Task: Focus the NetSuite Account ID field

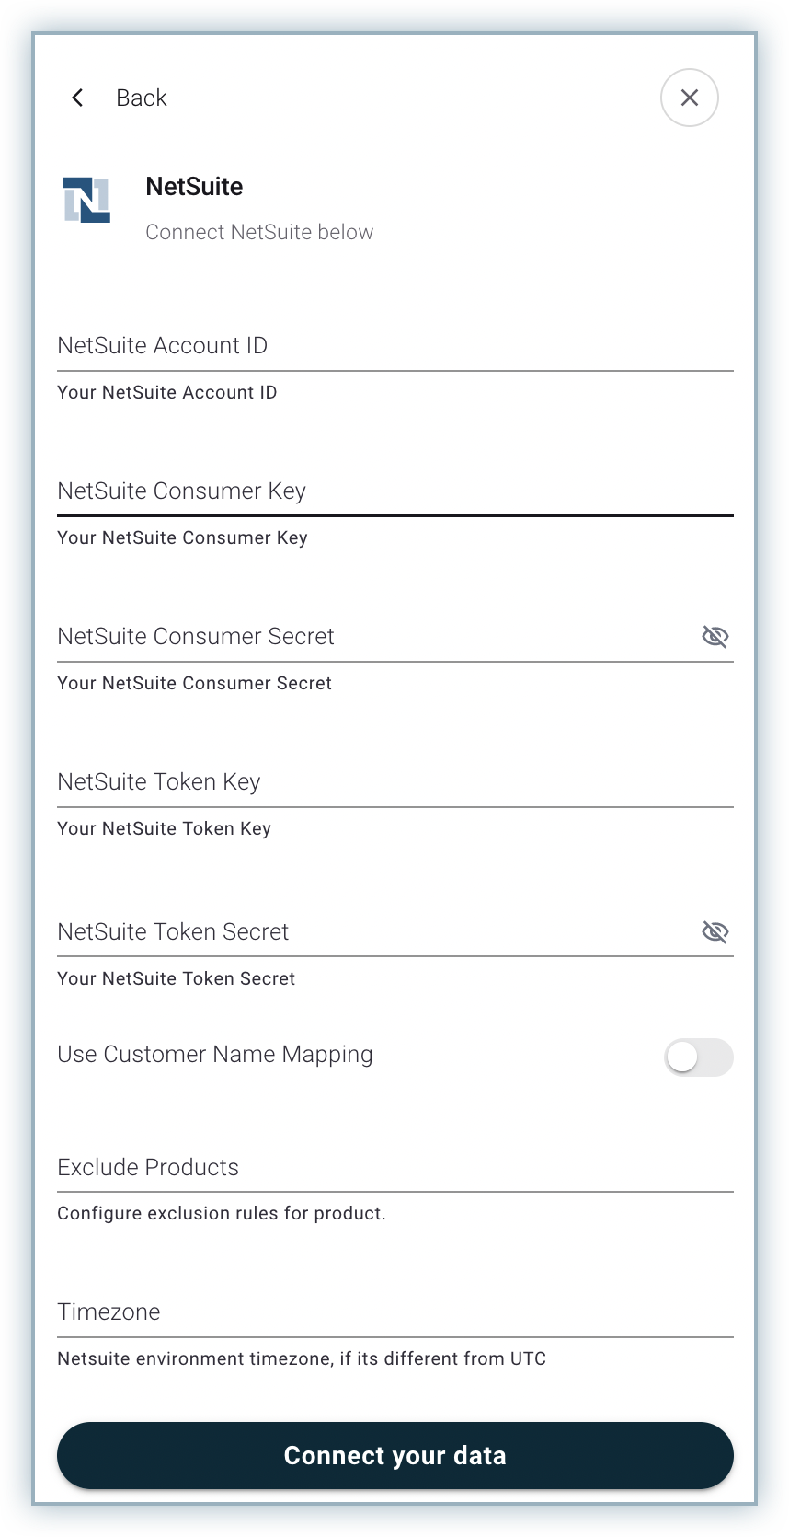Action: point(394,346)
